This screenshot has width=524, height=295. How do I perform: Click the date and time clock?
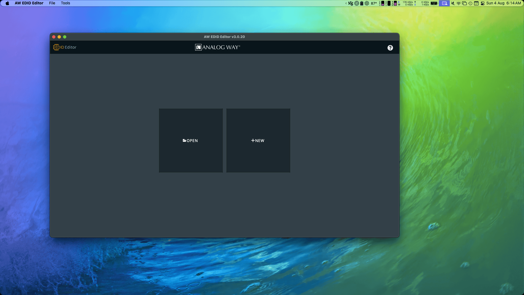[504, 3]
